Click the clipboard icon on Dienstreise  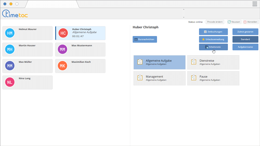[x=194, y=62]
